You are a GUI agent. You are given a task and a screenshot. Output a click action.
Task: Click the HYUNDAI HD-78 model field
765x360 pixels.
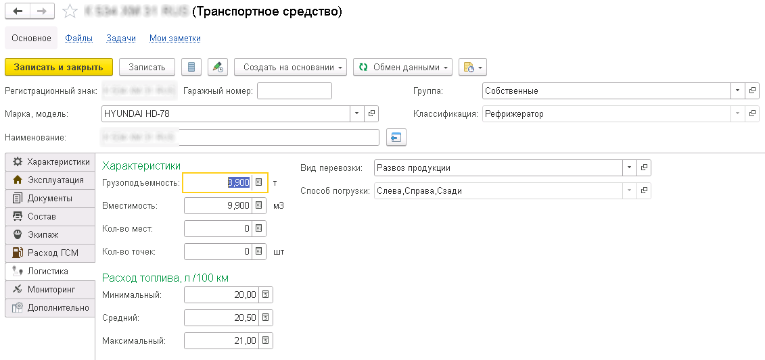coord(225,114)
